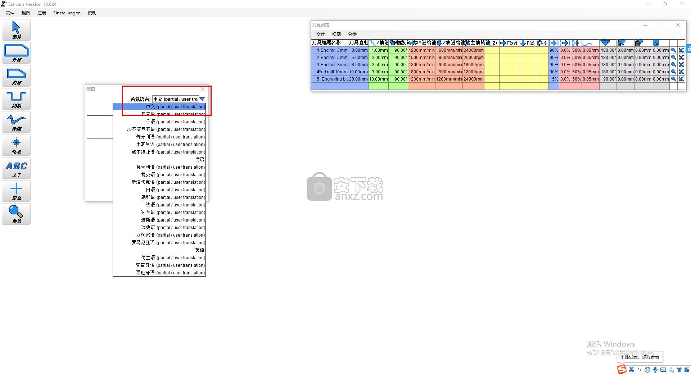Click the Engraving bit name cell
The height and width of the screenshot is (374, 691).
pos(334,79)
